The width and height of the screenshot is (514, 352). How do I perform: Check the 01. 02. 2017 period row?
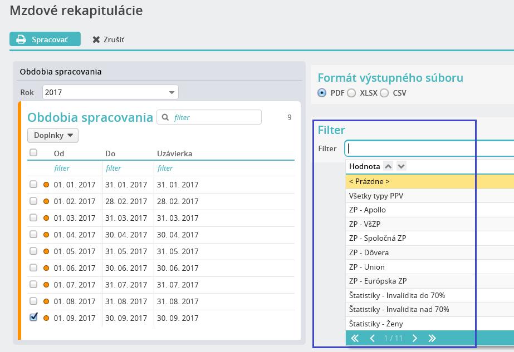[33, 201]
